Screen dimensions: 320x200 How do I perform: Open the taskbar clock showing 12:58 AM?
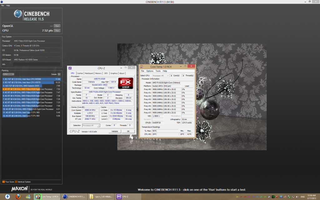(x=312, y=197)
